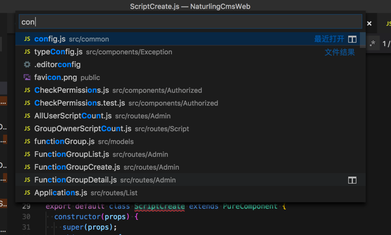Click the 文件结果 file results label

(340, 52)
